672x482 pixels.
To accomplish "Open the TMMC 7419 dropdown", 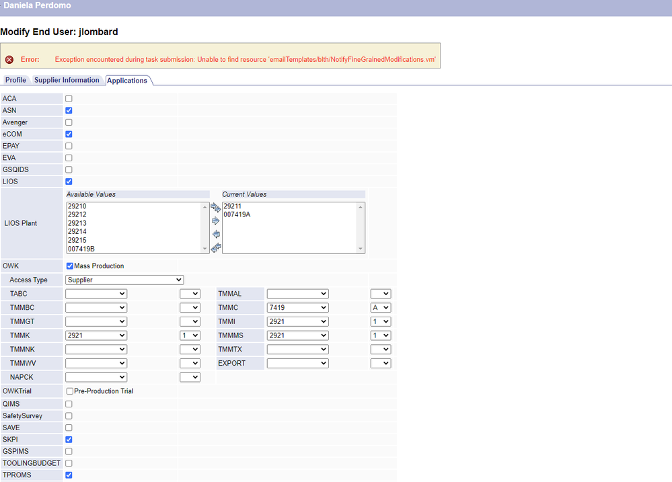I will (x=297, y=308).
